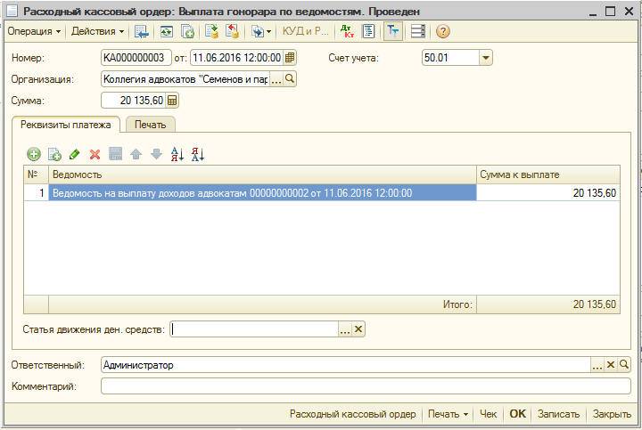Viewport: 642px width, 430px height.
Task: Expand the Счет учета dropdown
Action: pos(485,58)
